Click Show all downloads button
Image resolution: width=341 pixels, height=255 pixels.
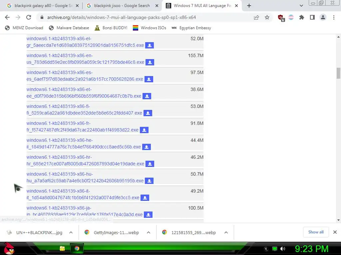316,232
